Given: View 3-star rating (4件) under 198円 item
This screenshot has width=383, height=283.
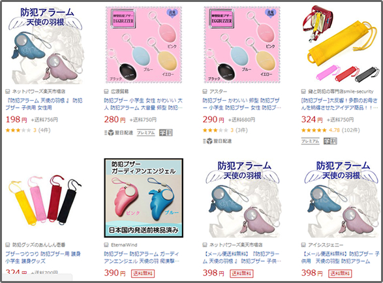Looking at the screenshot, I should (28, 130).
